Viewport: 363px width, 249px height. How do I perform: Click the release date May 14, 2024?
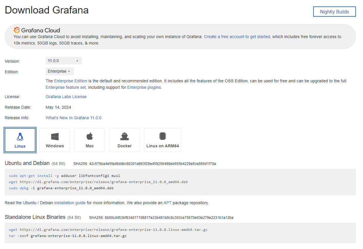58,107
